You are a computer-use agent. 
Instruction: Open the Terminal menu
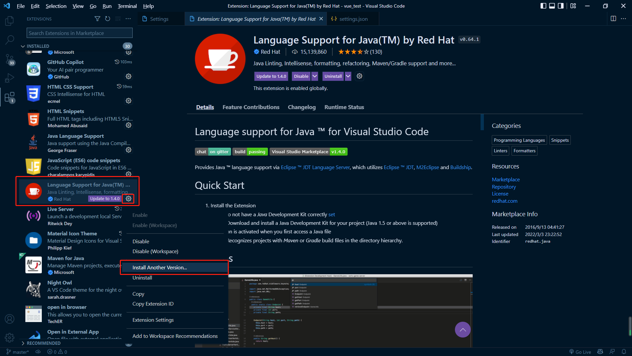pyautogui.click(x=127, y=6)
